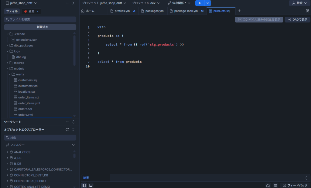This screenshot has width=311, height=188.
Task: Open dropdown arrow next to run button
Action: [208, 3]
